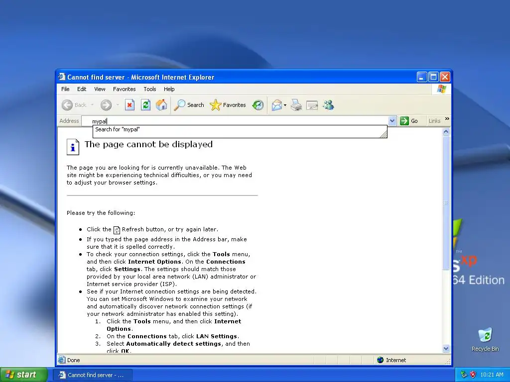Click the "Please try the following:" text
Image resolution: width=510 pixels, height=382 pixels.
[101, 213]
